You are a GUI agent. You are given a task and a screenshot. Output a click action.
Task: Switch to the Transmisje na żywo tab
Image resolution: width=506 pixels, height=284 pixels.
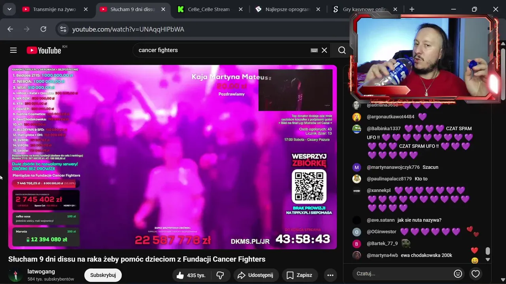pyautogui.click(x=55, y=9)
